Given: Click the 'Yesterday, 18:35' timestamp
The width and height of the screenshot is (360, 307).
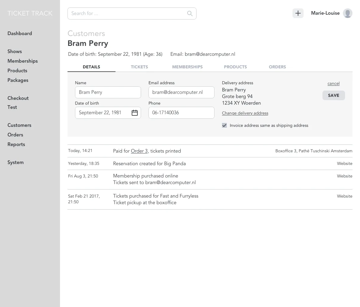Looking at the screenshot, I should [84, 163].
